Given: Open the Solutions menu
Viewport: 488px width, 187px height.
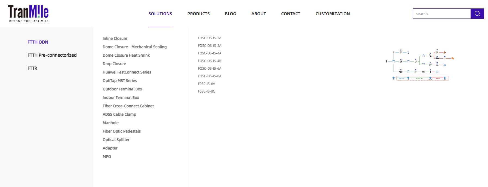Looking at the screenshot, I should [160, 14].
